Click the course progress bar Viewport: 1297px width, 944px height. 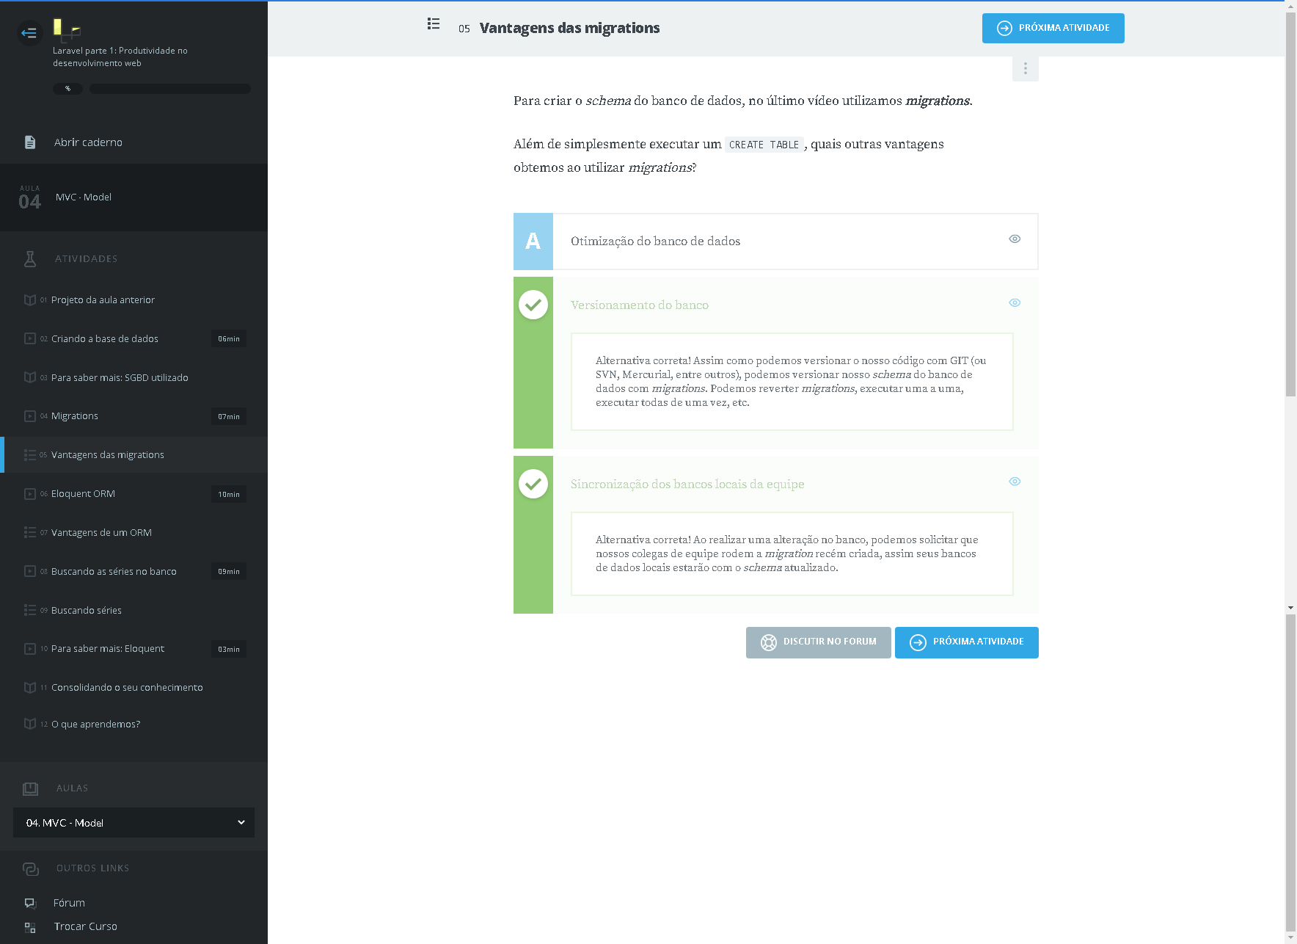pyautogui.click(x=170, y=89)
